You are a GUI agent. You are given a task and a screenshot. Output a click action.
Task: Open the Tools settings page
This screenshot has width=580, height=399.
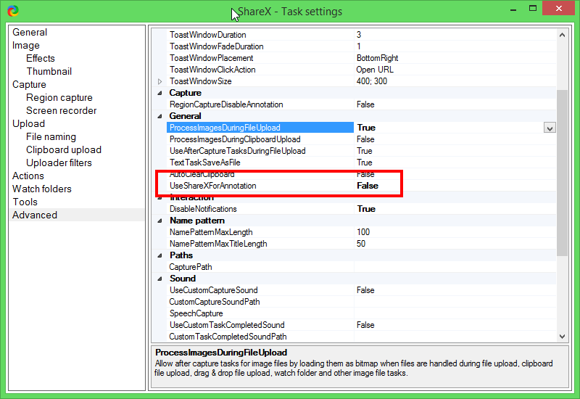(x=25, y=202)
